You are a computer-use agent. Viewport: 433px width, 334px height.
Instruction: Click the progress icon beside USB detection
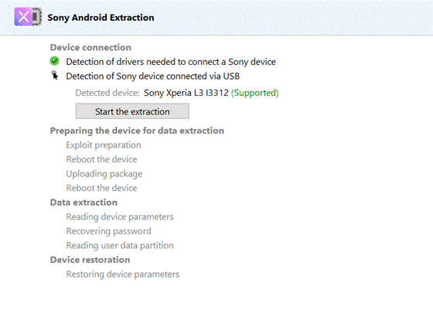coord(55,75)
